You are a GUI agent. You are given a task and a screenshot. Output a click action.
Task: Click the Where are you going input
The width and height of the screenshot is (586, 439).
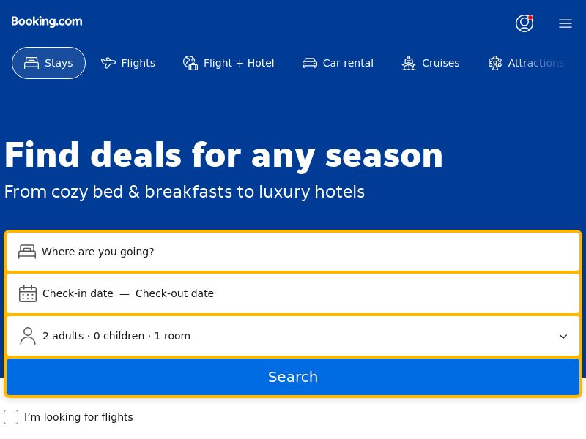point(293,252)
